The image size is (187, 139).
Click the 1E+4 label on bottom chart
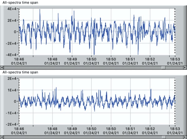coord(12,90)
